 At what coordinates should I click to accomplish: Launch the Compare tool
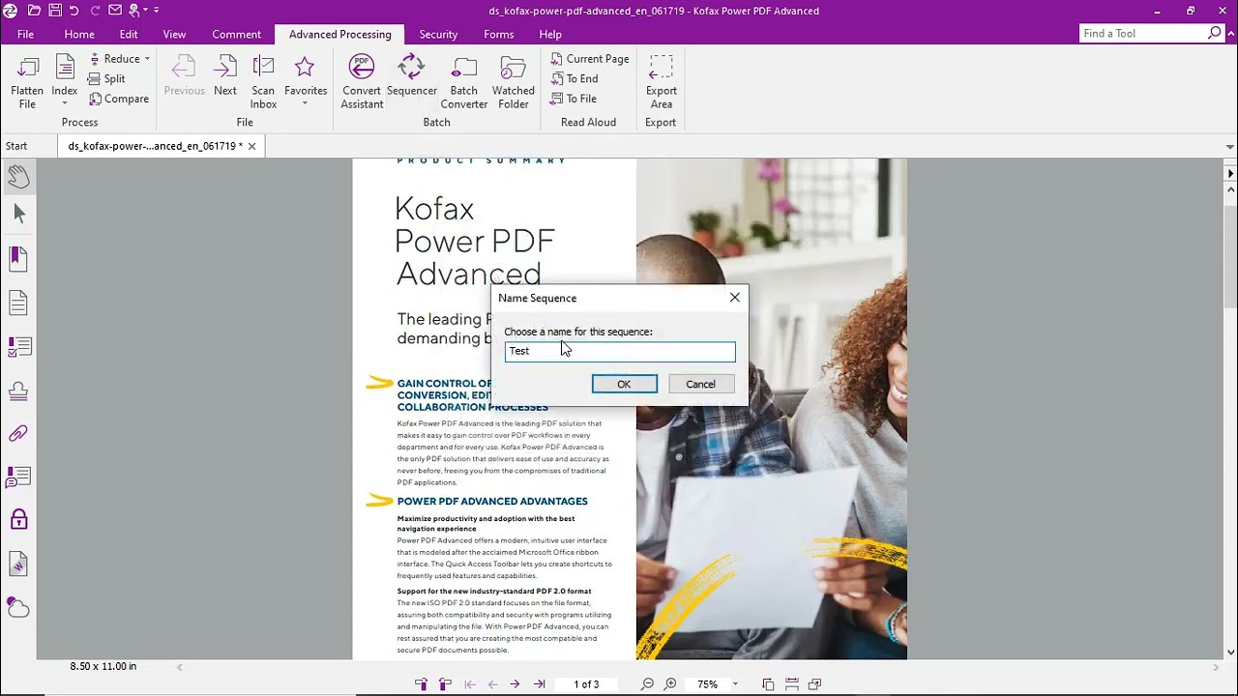tap(119, 99)
